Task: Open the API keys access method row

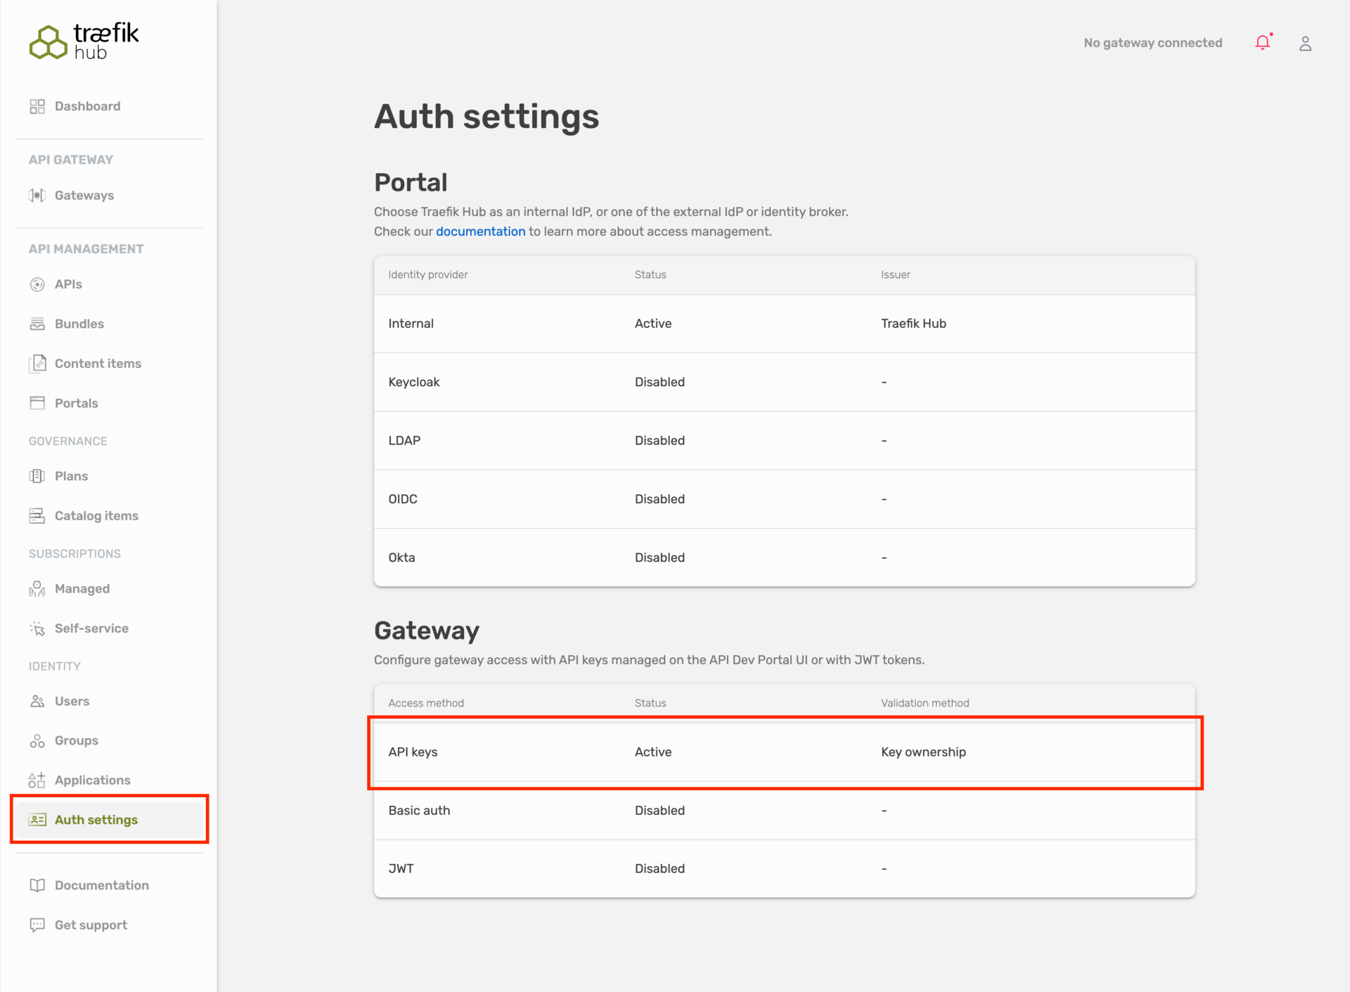Action: (784, 752)
